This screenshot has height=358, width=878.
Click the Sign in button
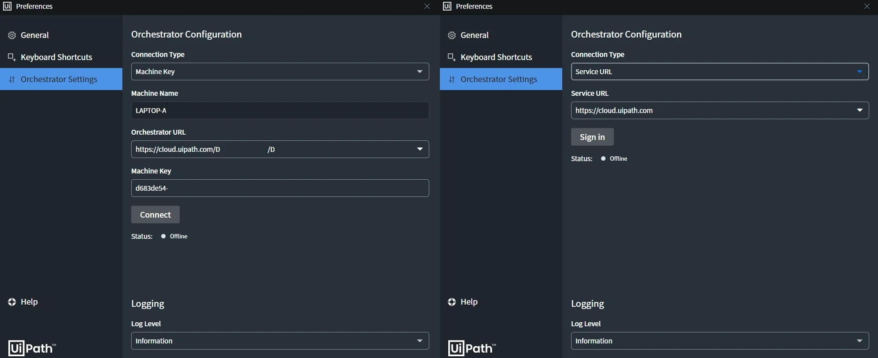[592, 137]
